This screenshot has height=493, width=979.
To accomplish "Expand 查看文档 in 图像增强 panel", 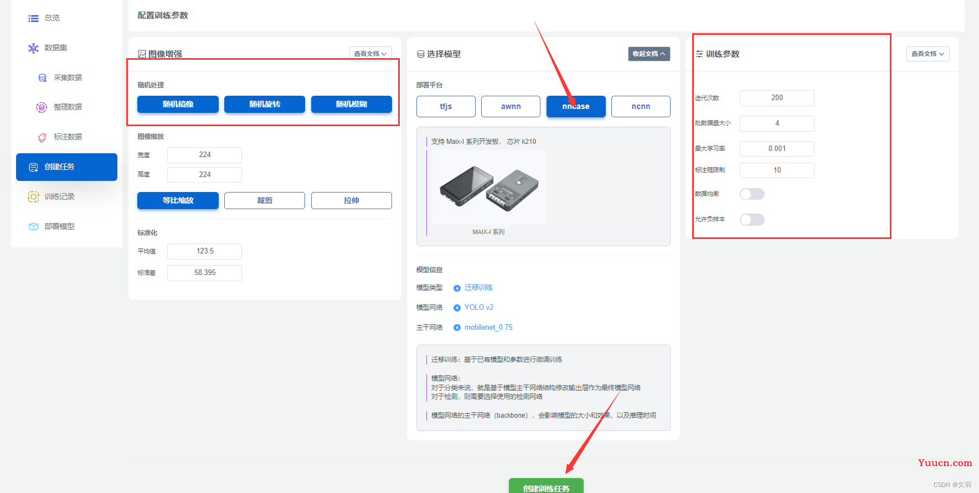I will (x=370, y=54).
